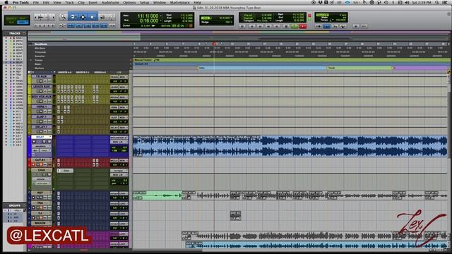Recall zoom preset 1

point(36,25)
